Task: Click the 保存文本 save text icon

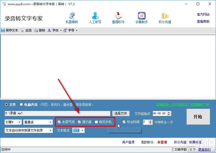Action: click(10, 30)
